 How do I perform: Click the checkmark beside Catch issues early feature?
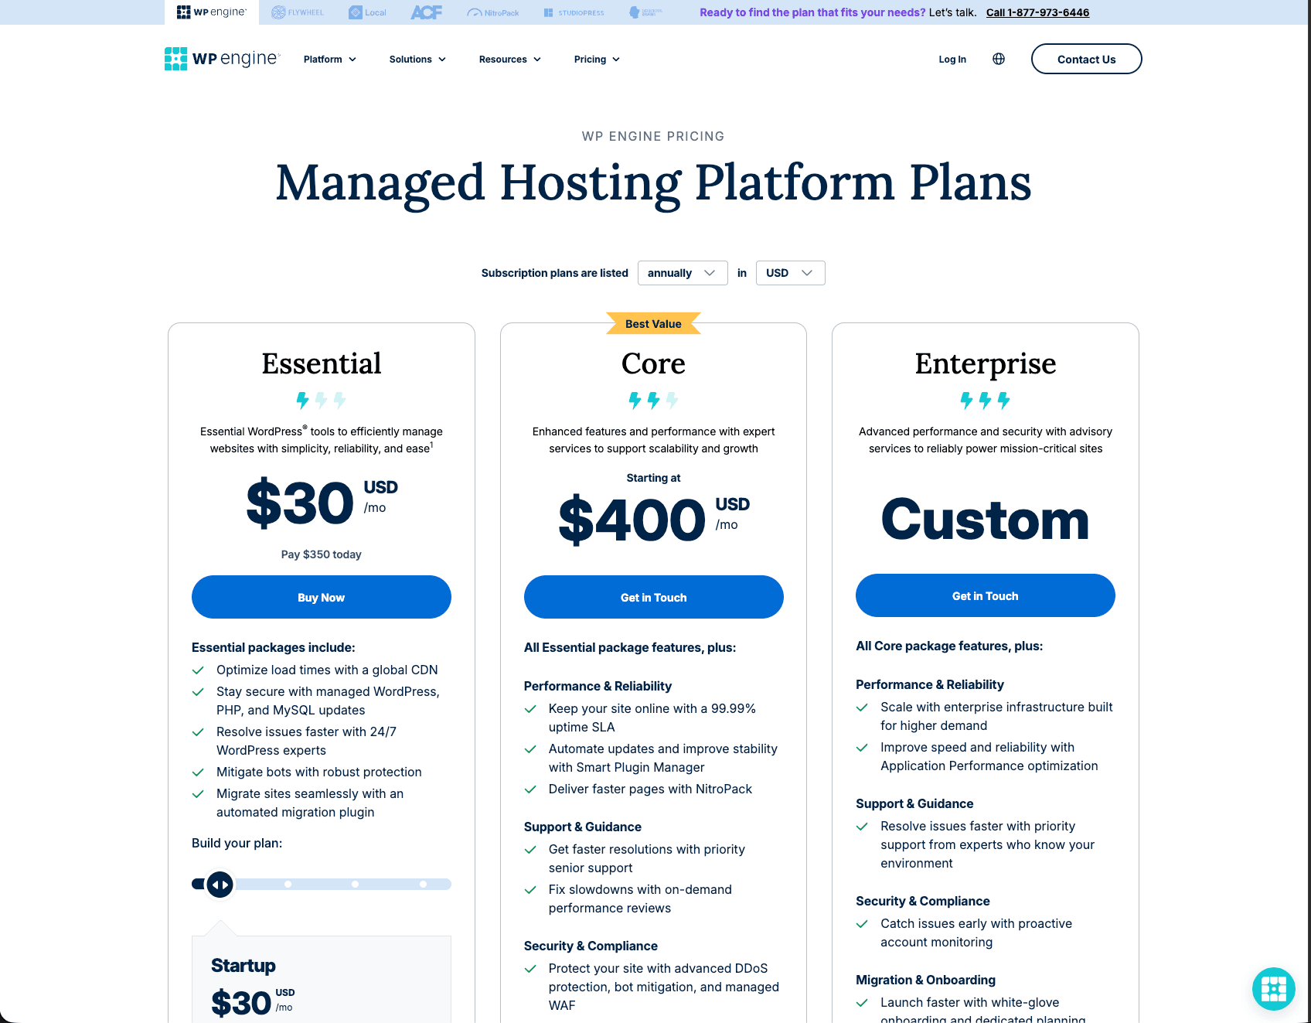pos(862,924)
